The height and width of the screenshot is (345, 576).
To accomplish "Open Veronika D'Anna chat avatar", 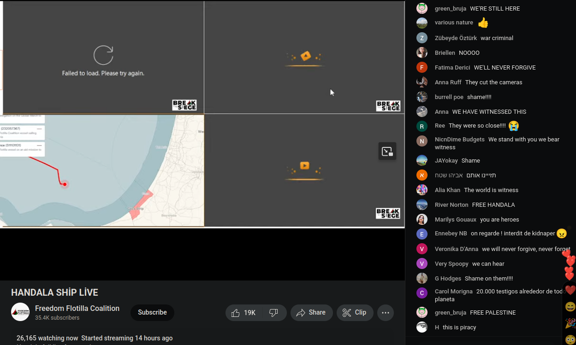I will coord(422,249).
